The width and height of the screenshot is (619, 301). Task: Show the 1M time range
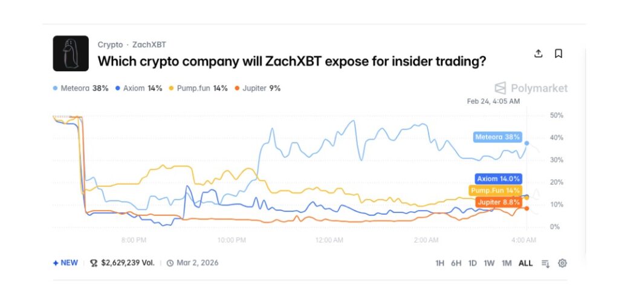pyautogui.click(x=507, y=263)
